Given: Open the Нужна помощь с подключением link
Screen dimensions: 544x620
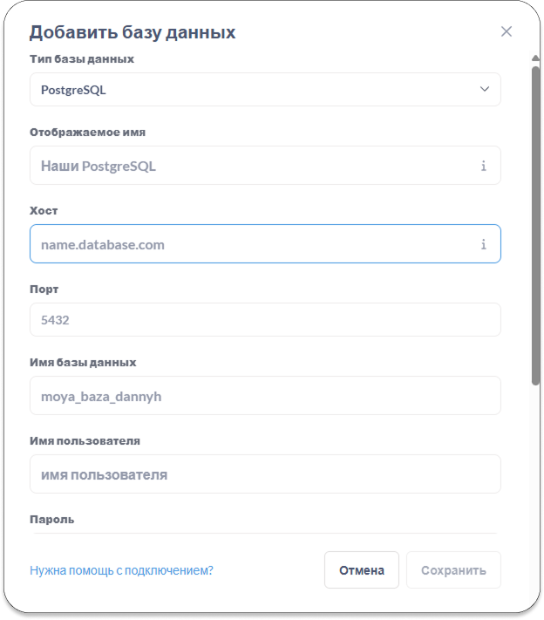Looking at the screenshot, I should click(121, 570).
